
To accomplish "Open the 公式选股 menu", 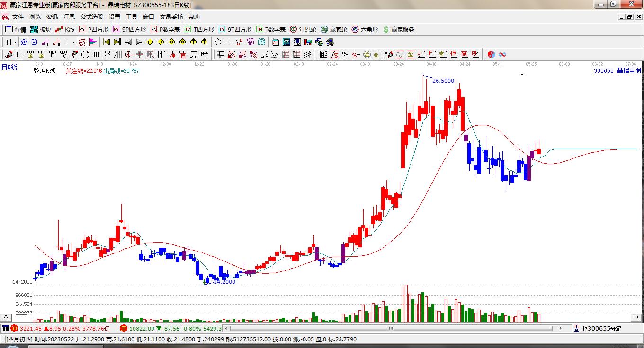I will click(92, 17).
